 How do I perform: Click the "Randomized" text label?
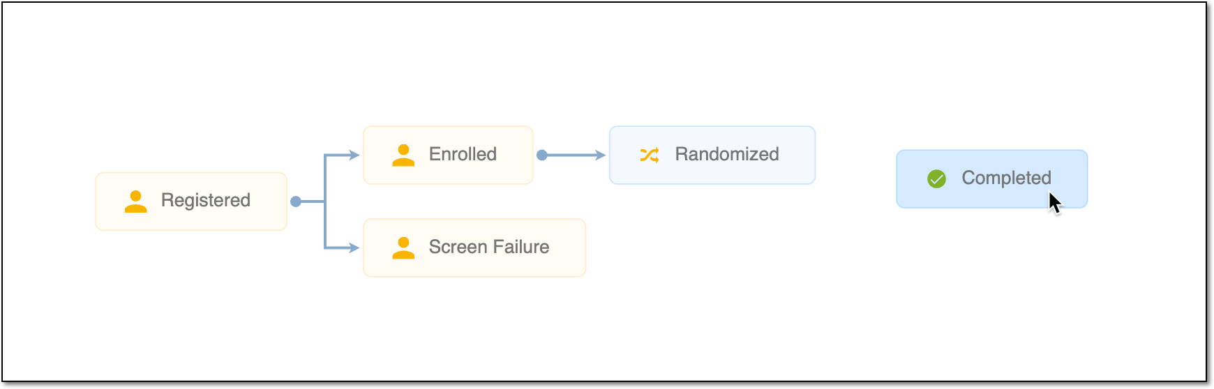click(727, 154)
